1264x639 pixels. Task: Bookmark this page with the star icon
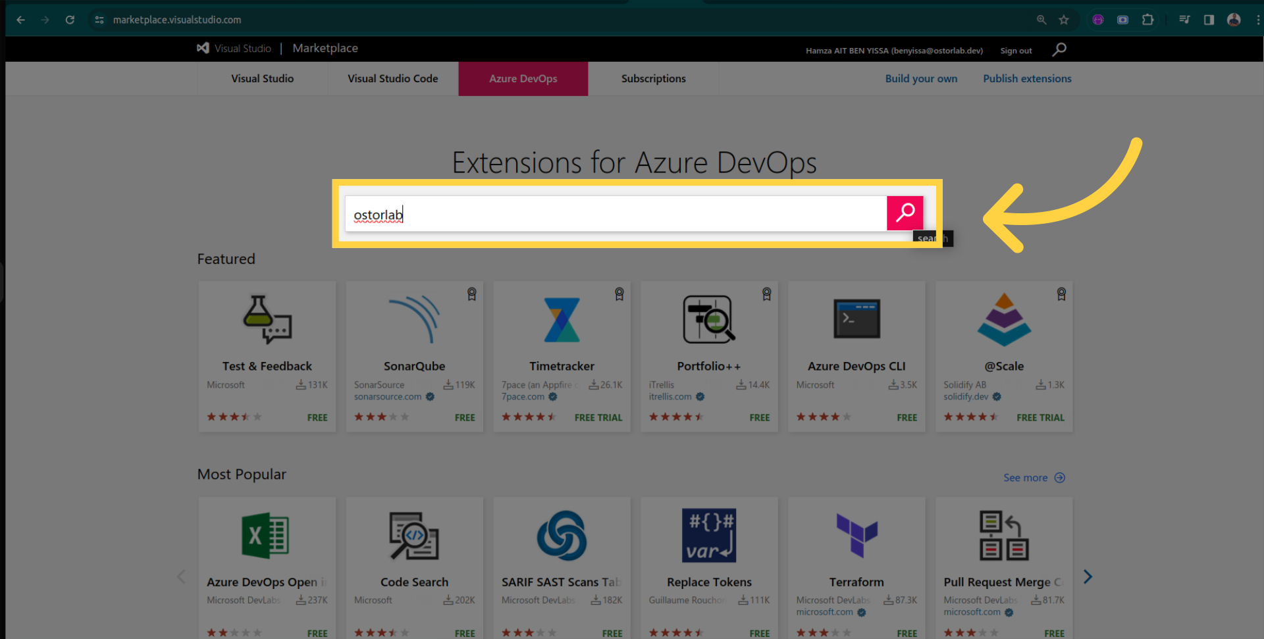(x=1064, y=20)
